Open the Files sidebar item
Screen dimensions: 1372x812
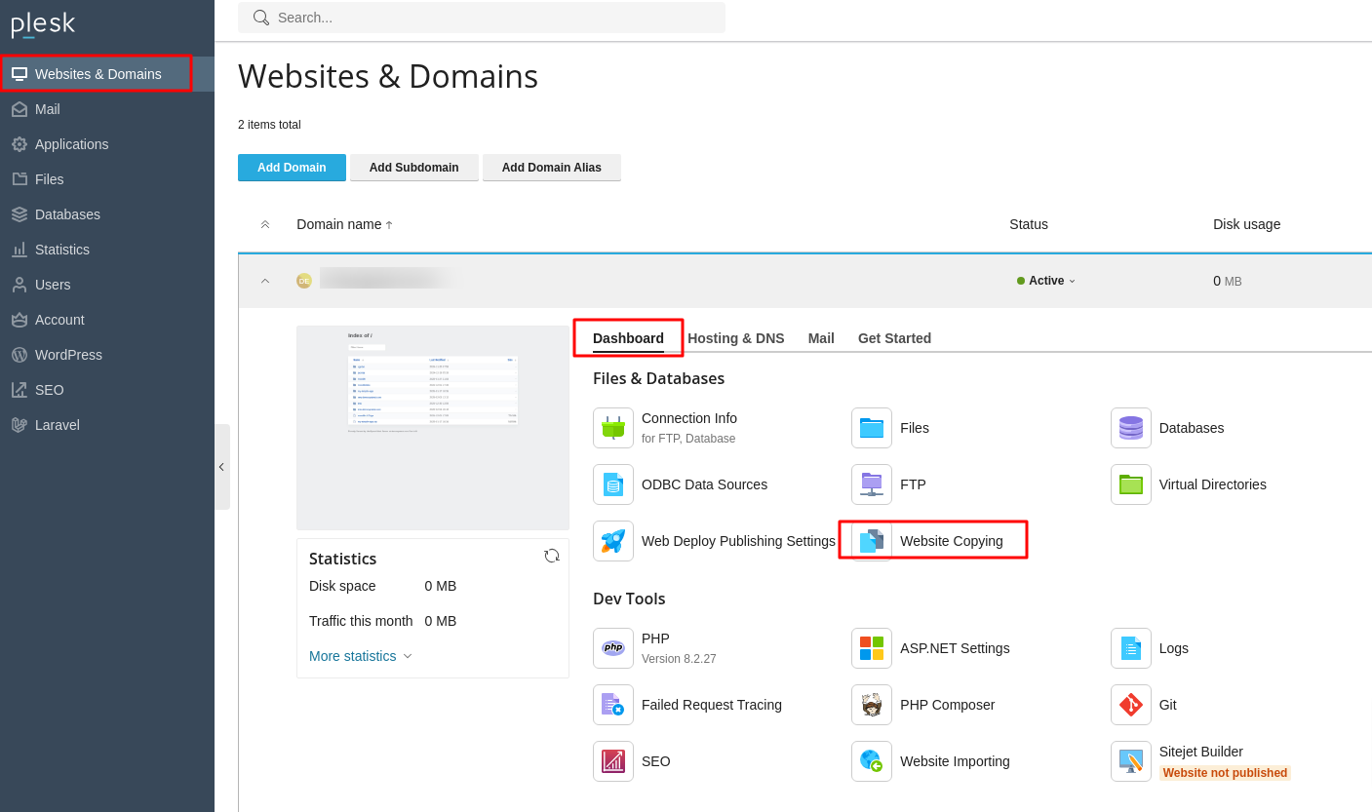(107, 179)
